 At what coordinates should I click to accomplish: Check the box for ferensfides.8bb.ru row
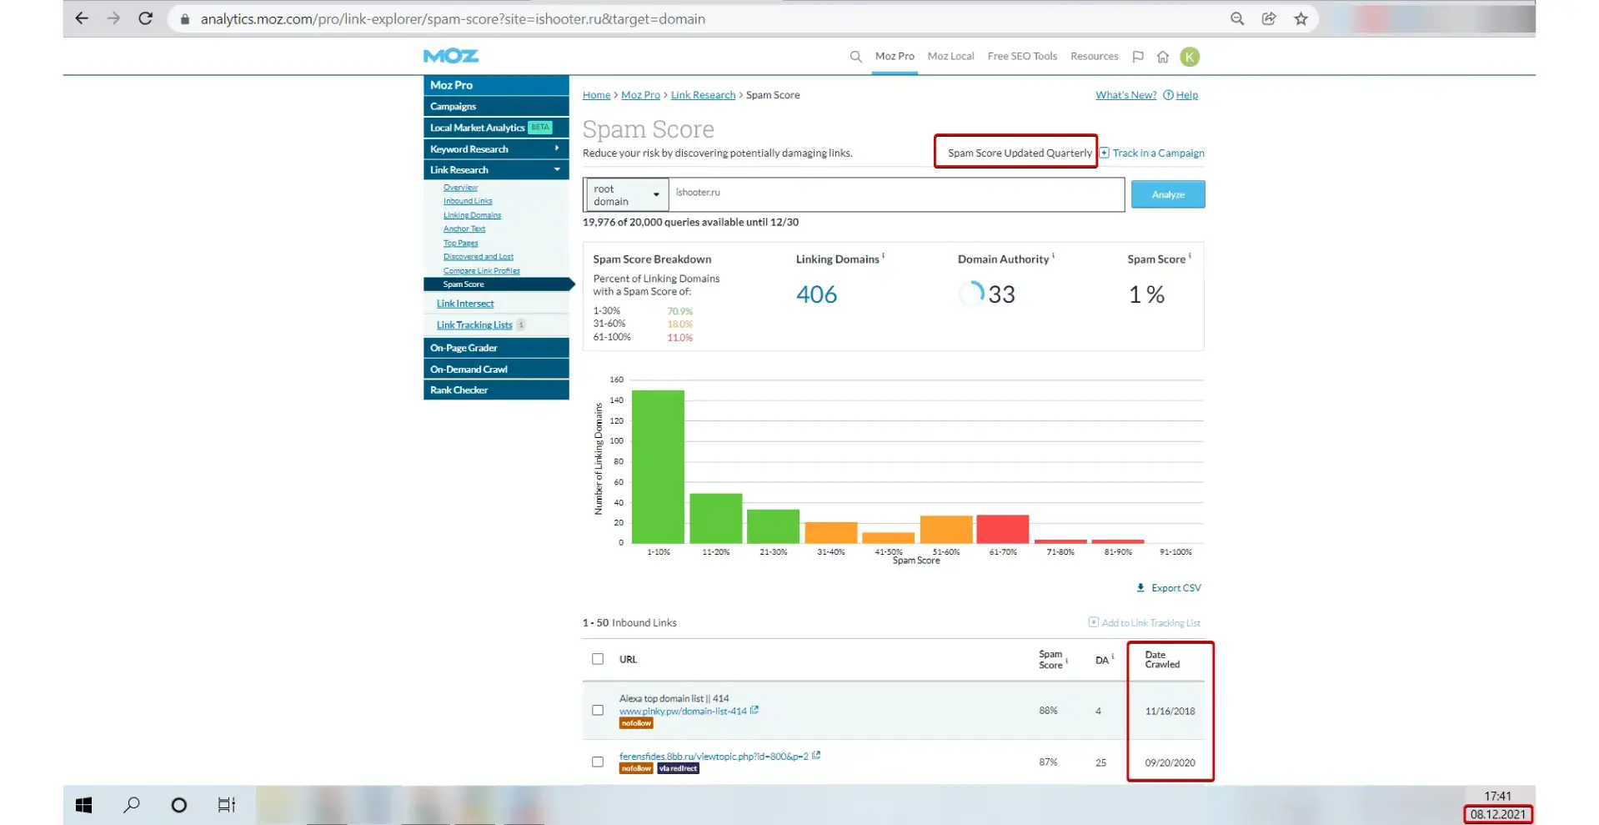598,762
